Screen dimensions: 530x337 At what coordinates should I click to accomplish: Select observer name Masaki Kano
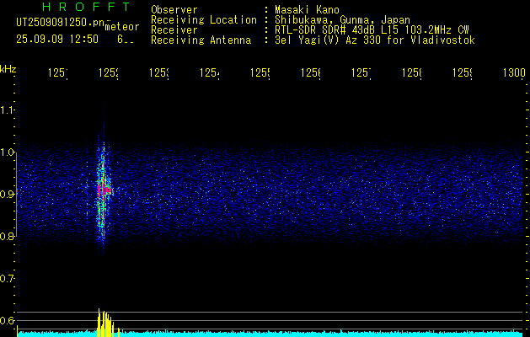pyautogui.click(x=307, y=10)
